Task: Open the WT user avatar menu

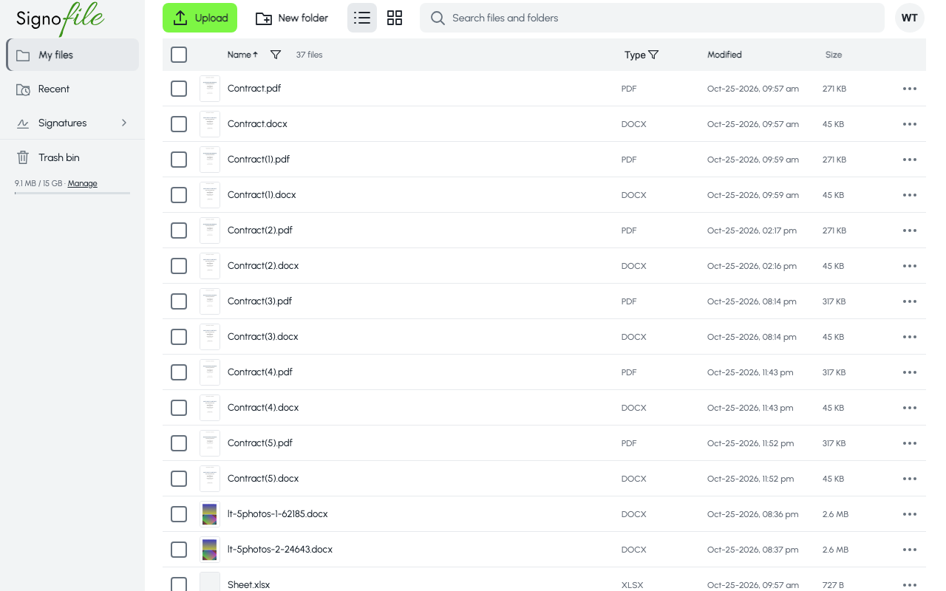Action: (x=910, y=18)
